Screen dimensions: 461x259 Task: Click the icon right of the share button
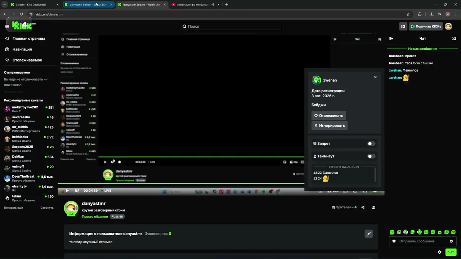373,207
